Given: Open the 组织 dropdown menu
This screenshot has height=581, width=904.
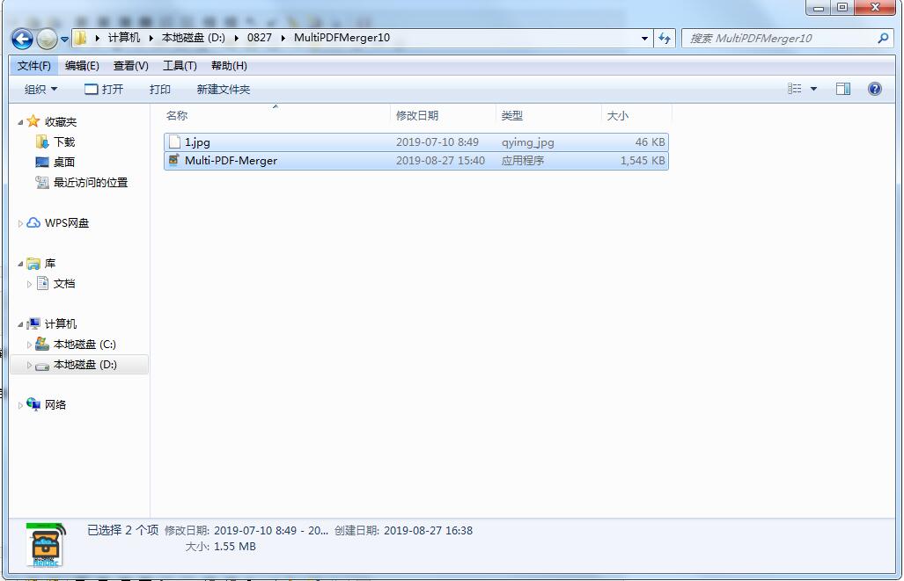Looking at the screenshot, I should click(x=41, y=90).
